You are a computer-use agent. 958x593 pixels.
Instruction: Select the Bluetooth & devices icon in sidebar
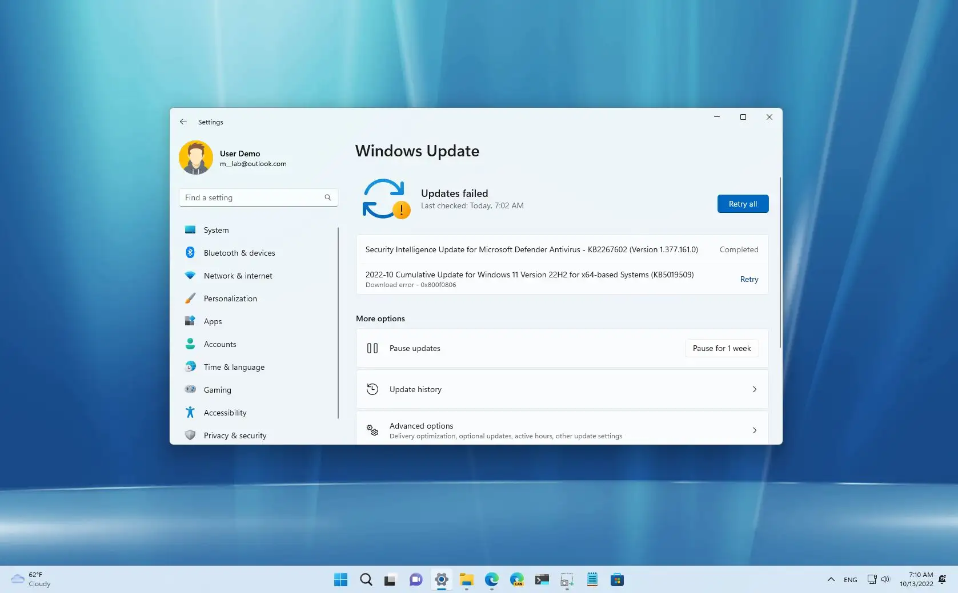click(190, 252)
